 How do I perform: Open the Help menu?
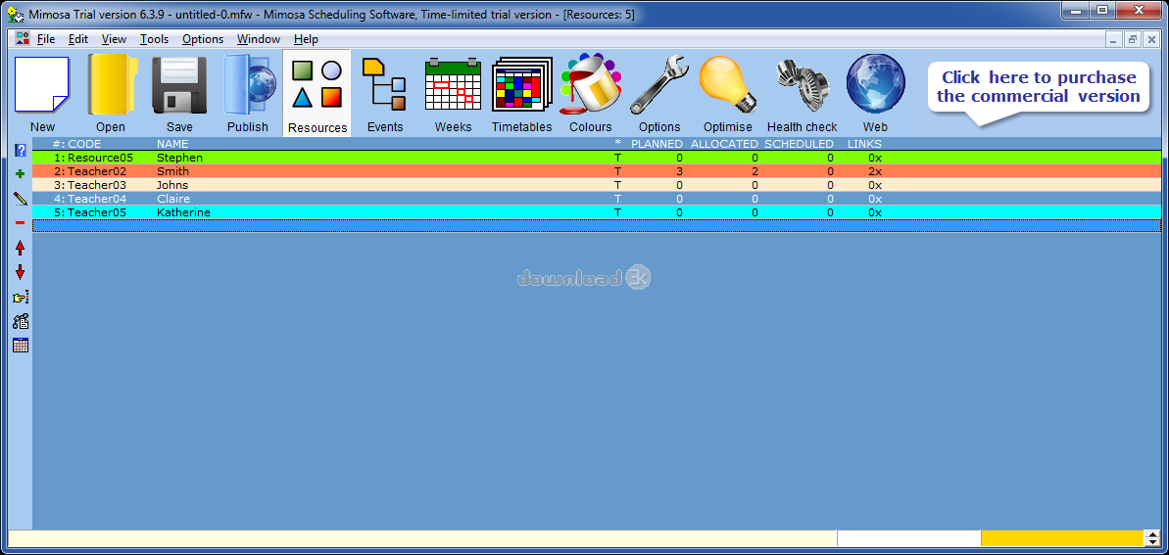click(x=306, y=39)
